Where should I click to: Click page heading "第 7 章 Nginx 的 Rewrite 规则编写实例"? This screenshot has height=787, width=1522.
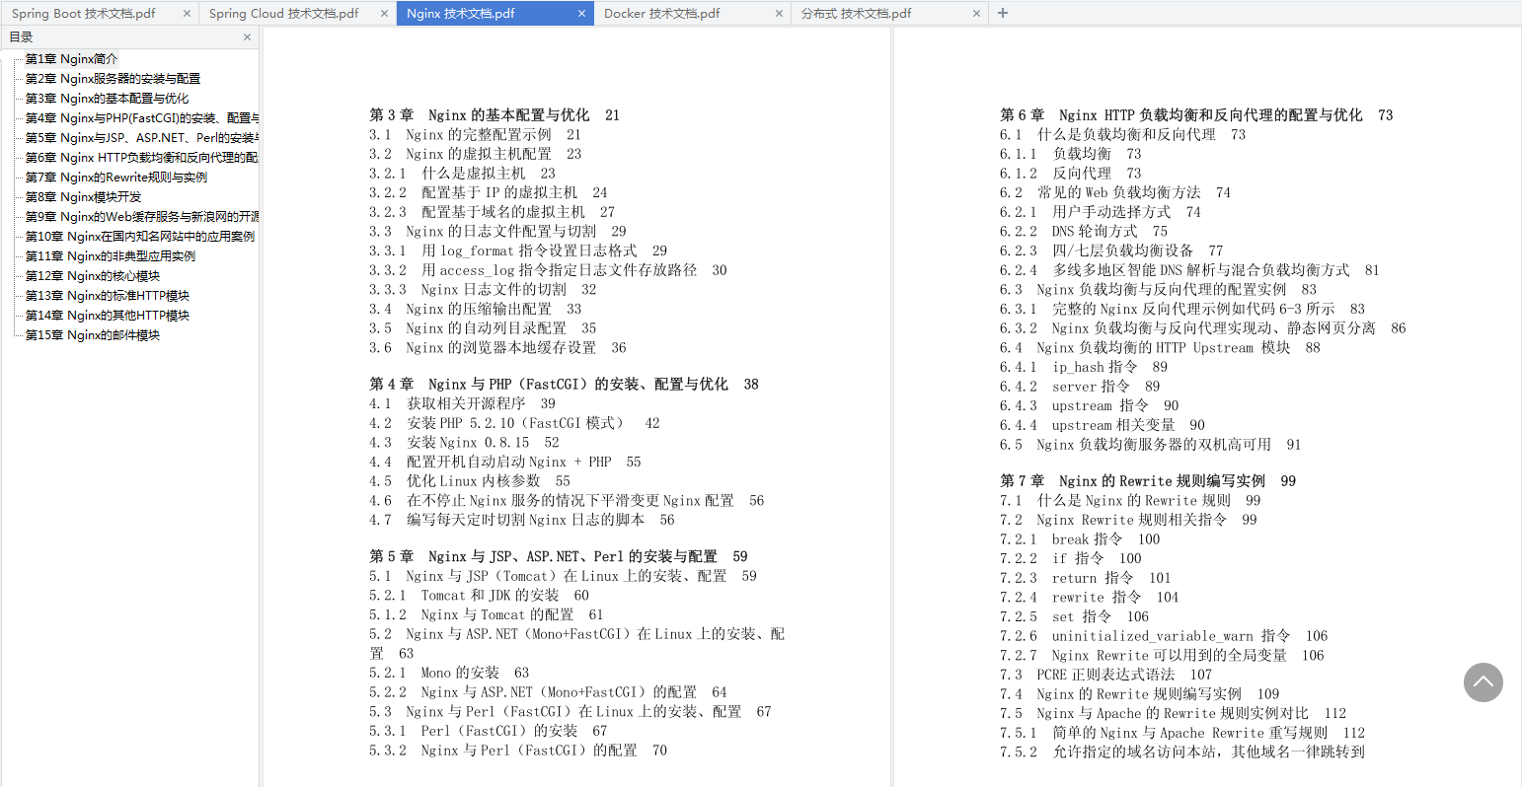(x=1148, y=481)
